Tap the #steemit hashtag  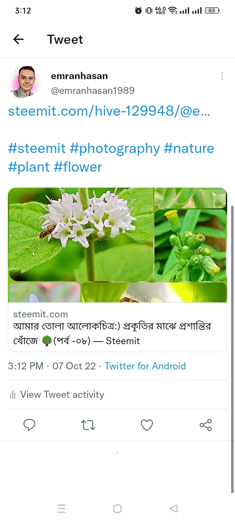click(37, 148)
